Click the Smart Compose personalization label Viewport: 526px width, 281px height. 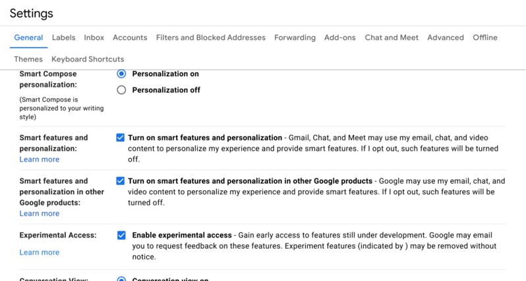click(x=48, y=79)
